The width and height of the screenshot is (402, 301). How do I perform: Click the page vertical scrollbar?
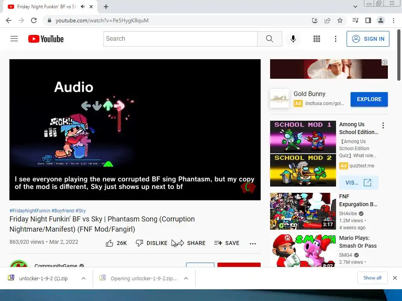tap(399, 55)
